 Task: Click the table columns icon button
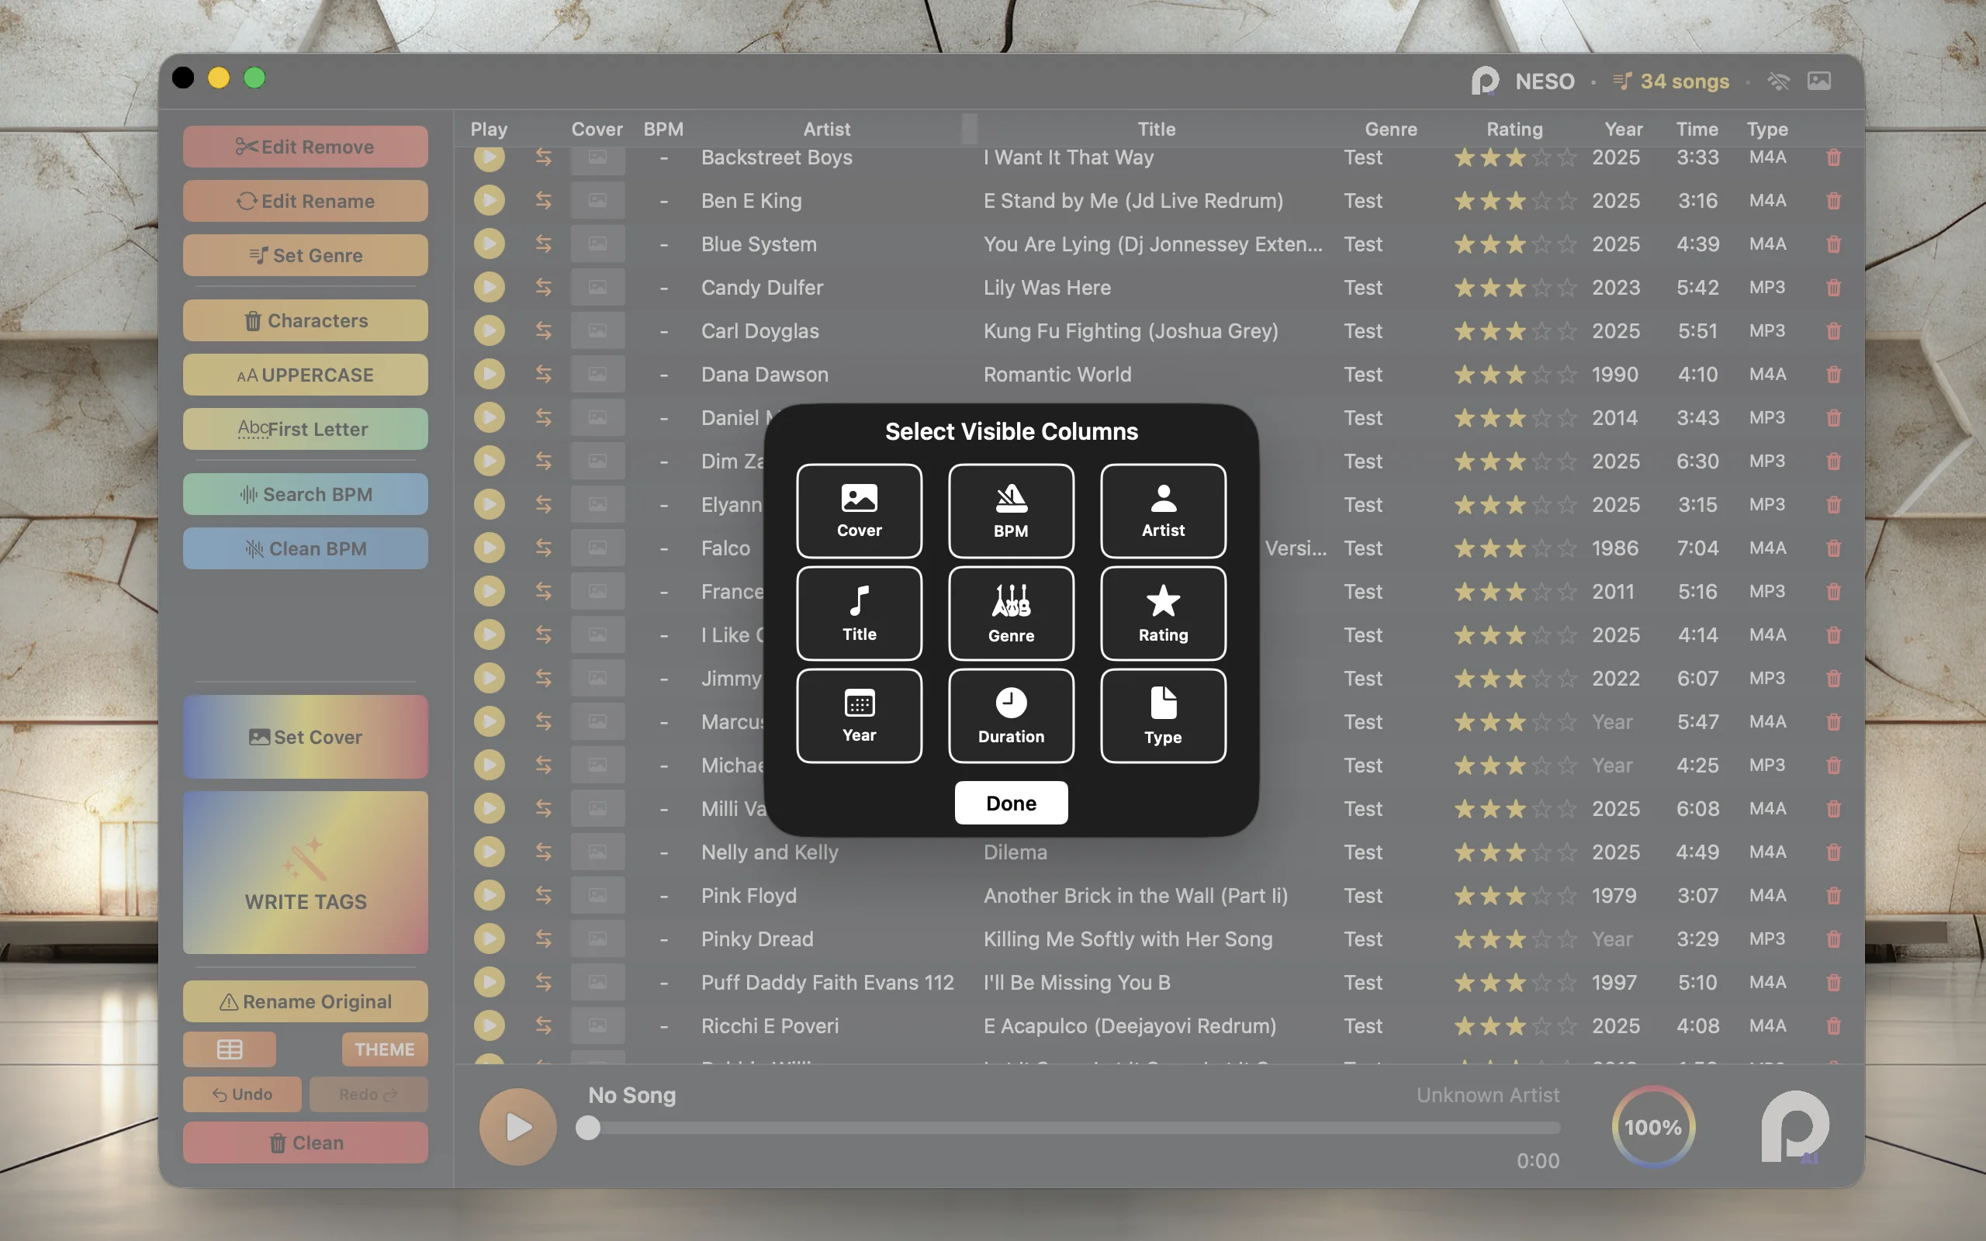229,1049
